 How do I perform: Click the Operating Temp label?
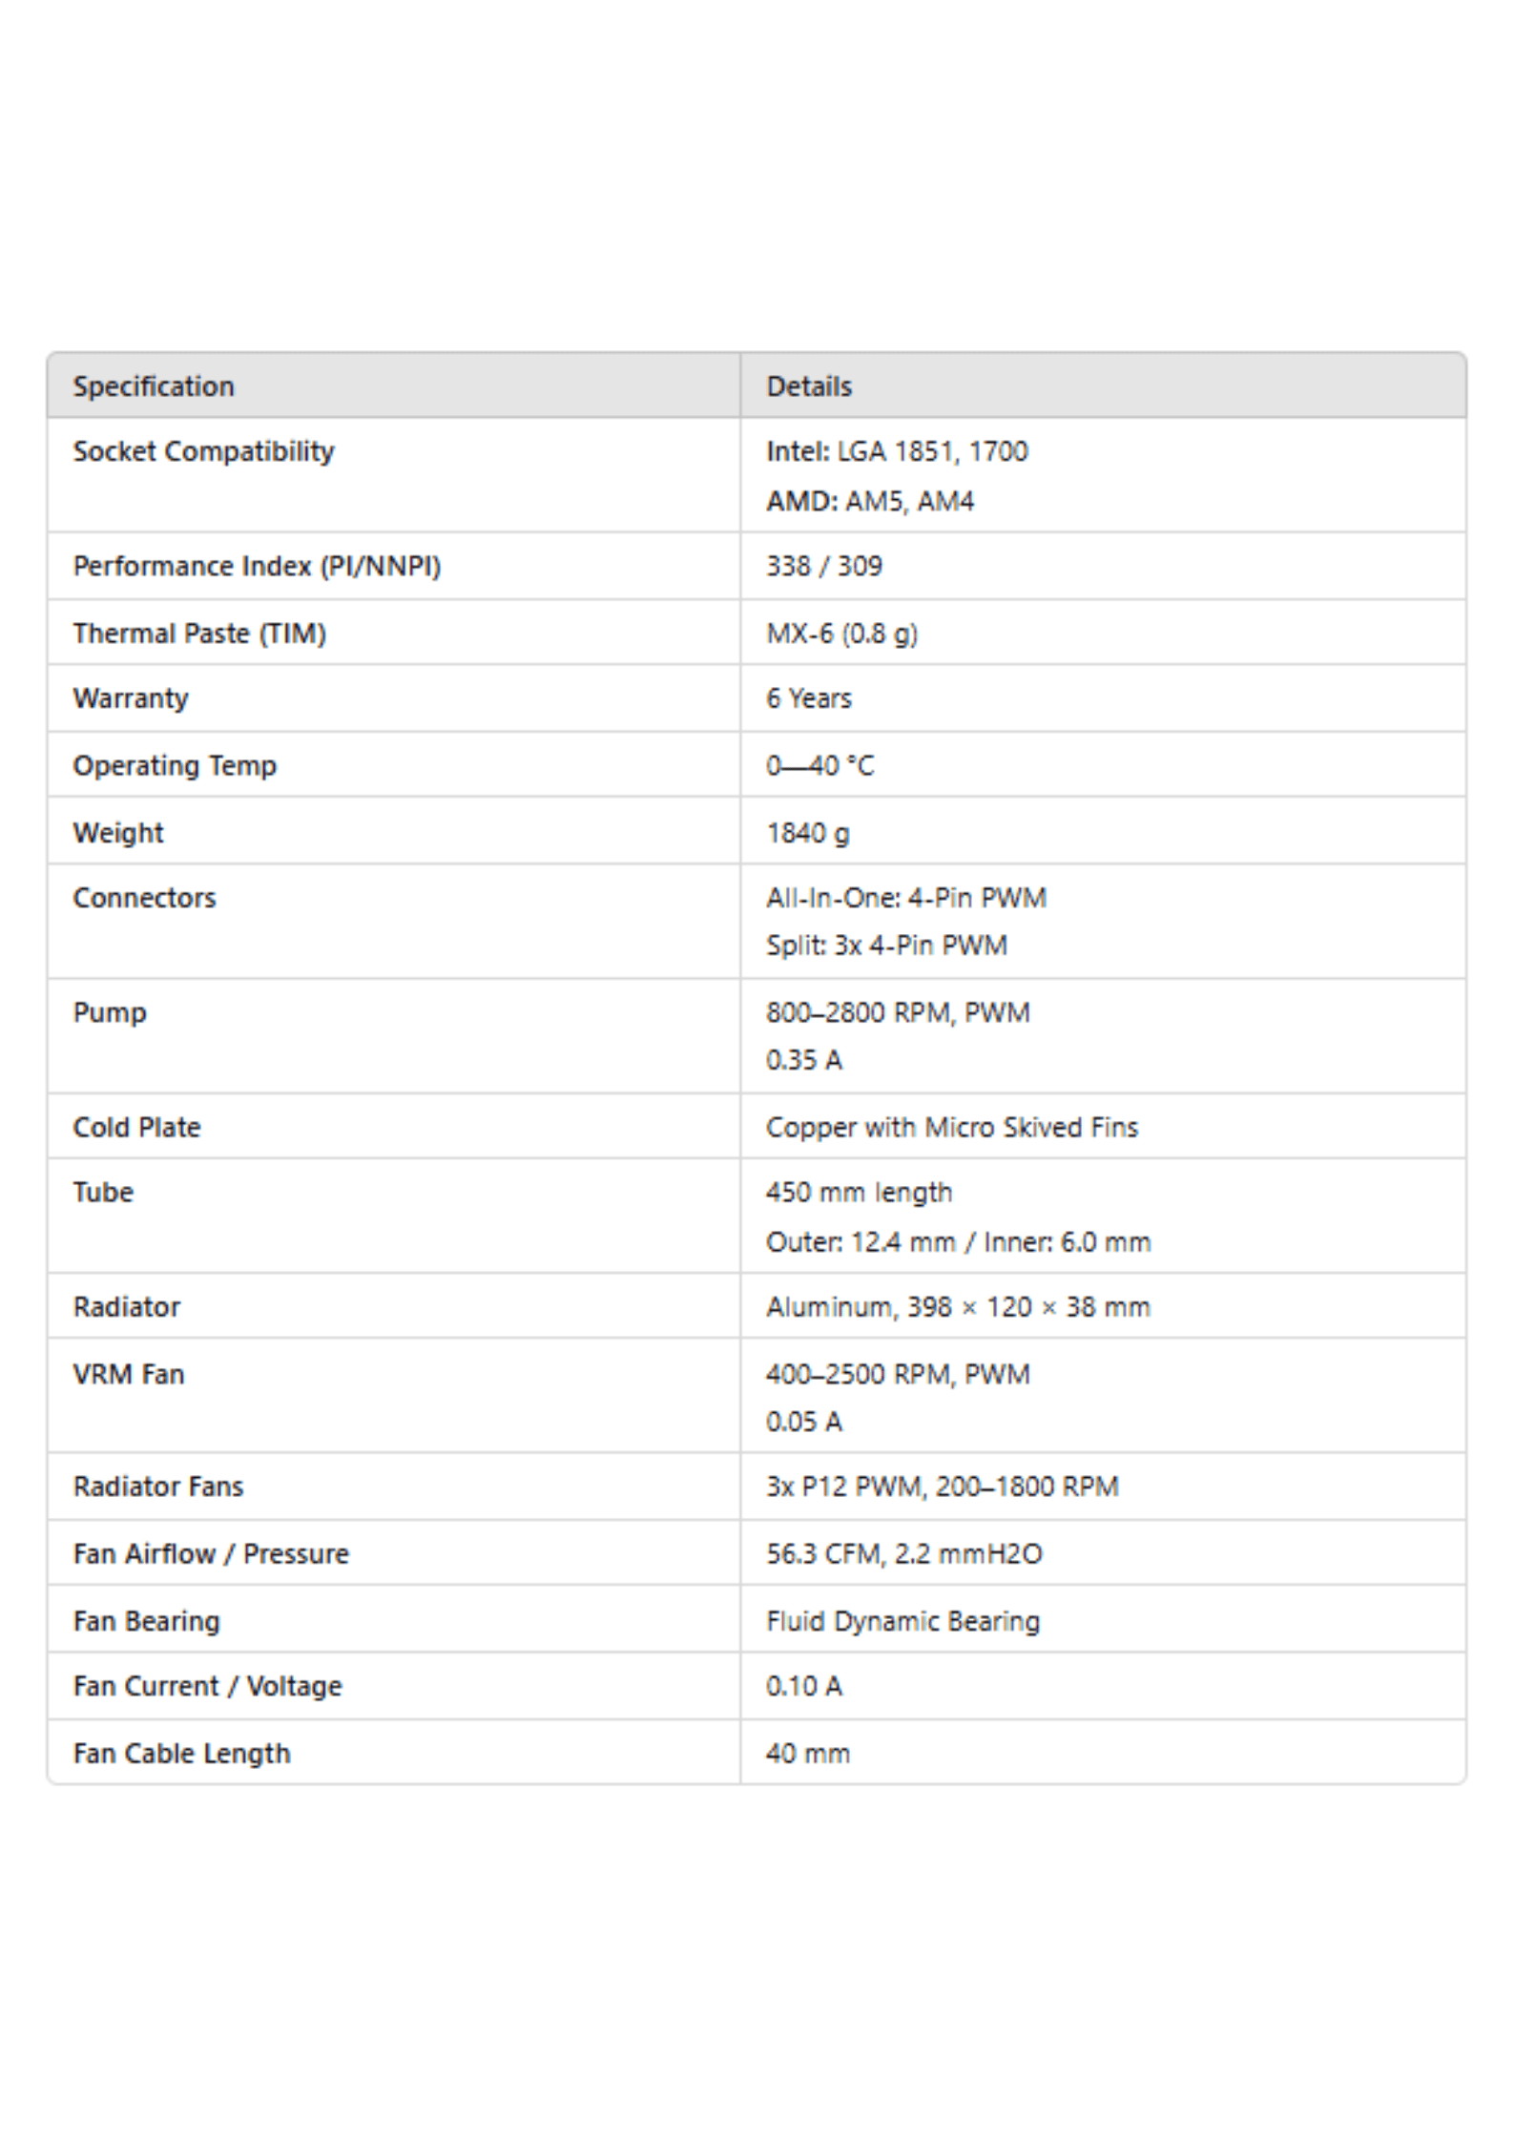pyautogui.click(x=175, y=765)
